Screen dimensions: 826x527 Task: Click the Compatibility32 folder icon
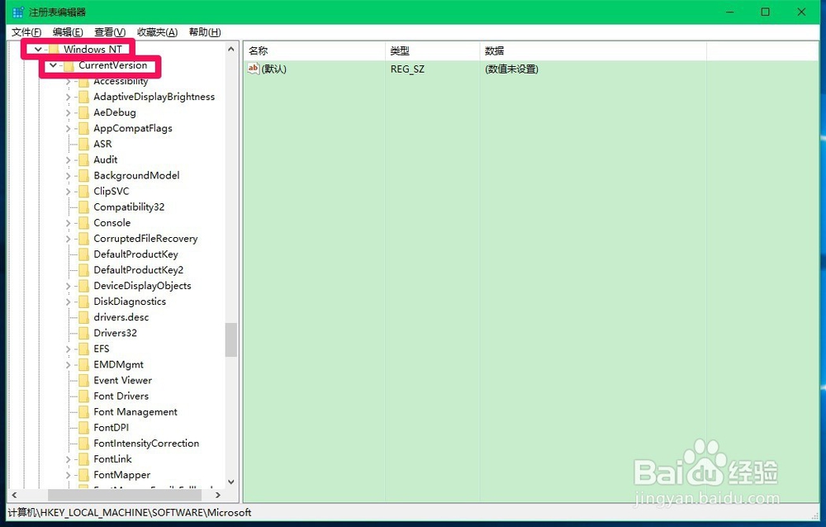point(83,207)
